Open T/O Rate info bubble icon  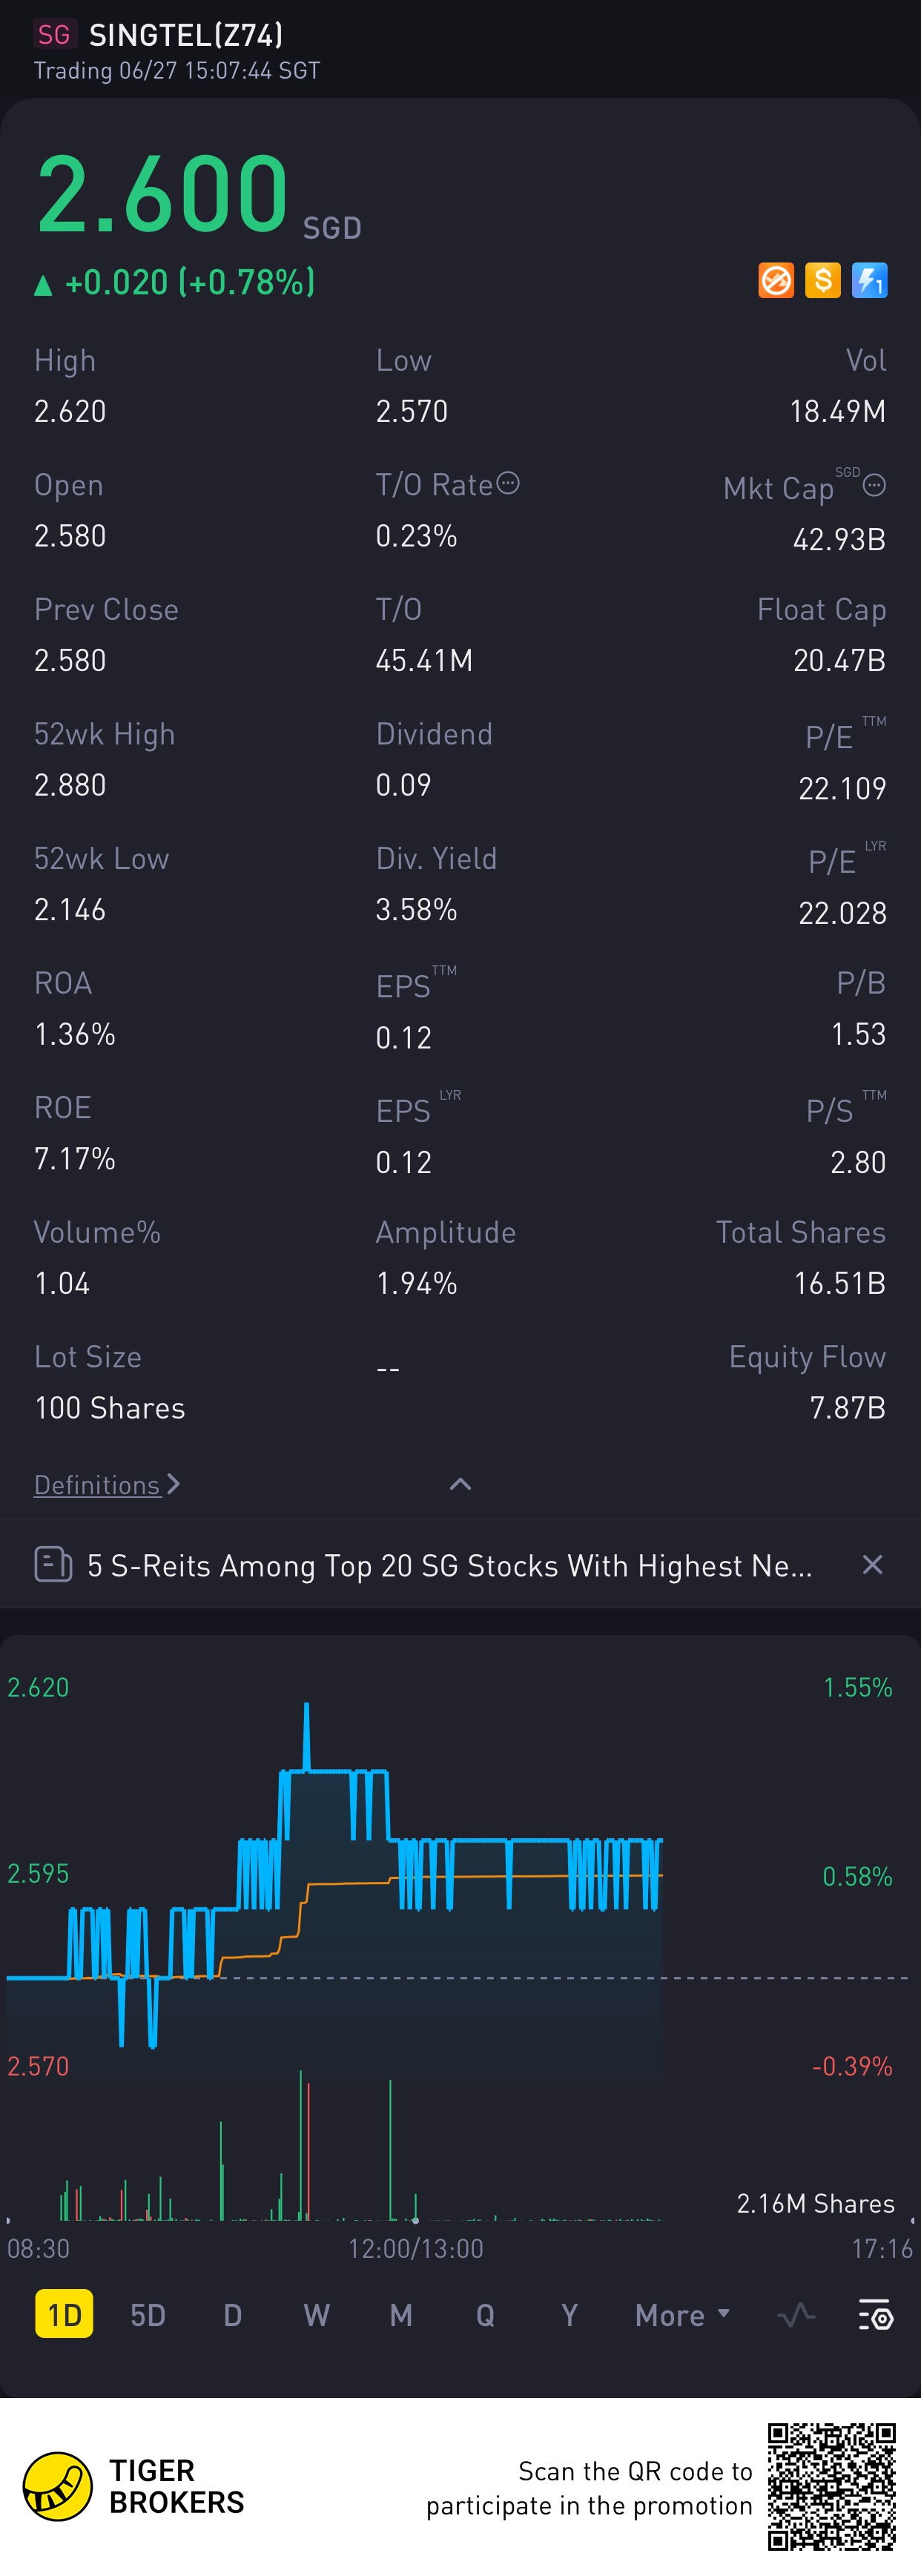[x=508, y=484]
